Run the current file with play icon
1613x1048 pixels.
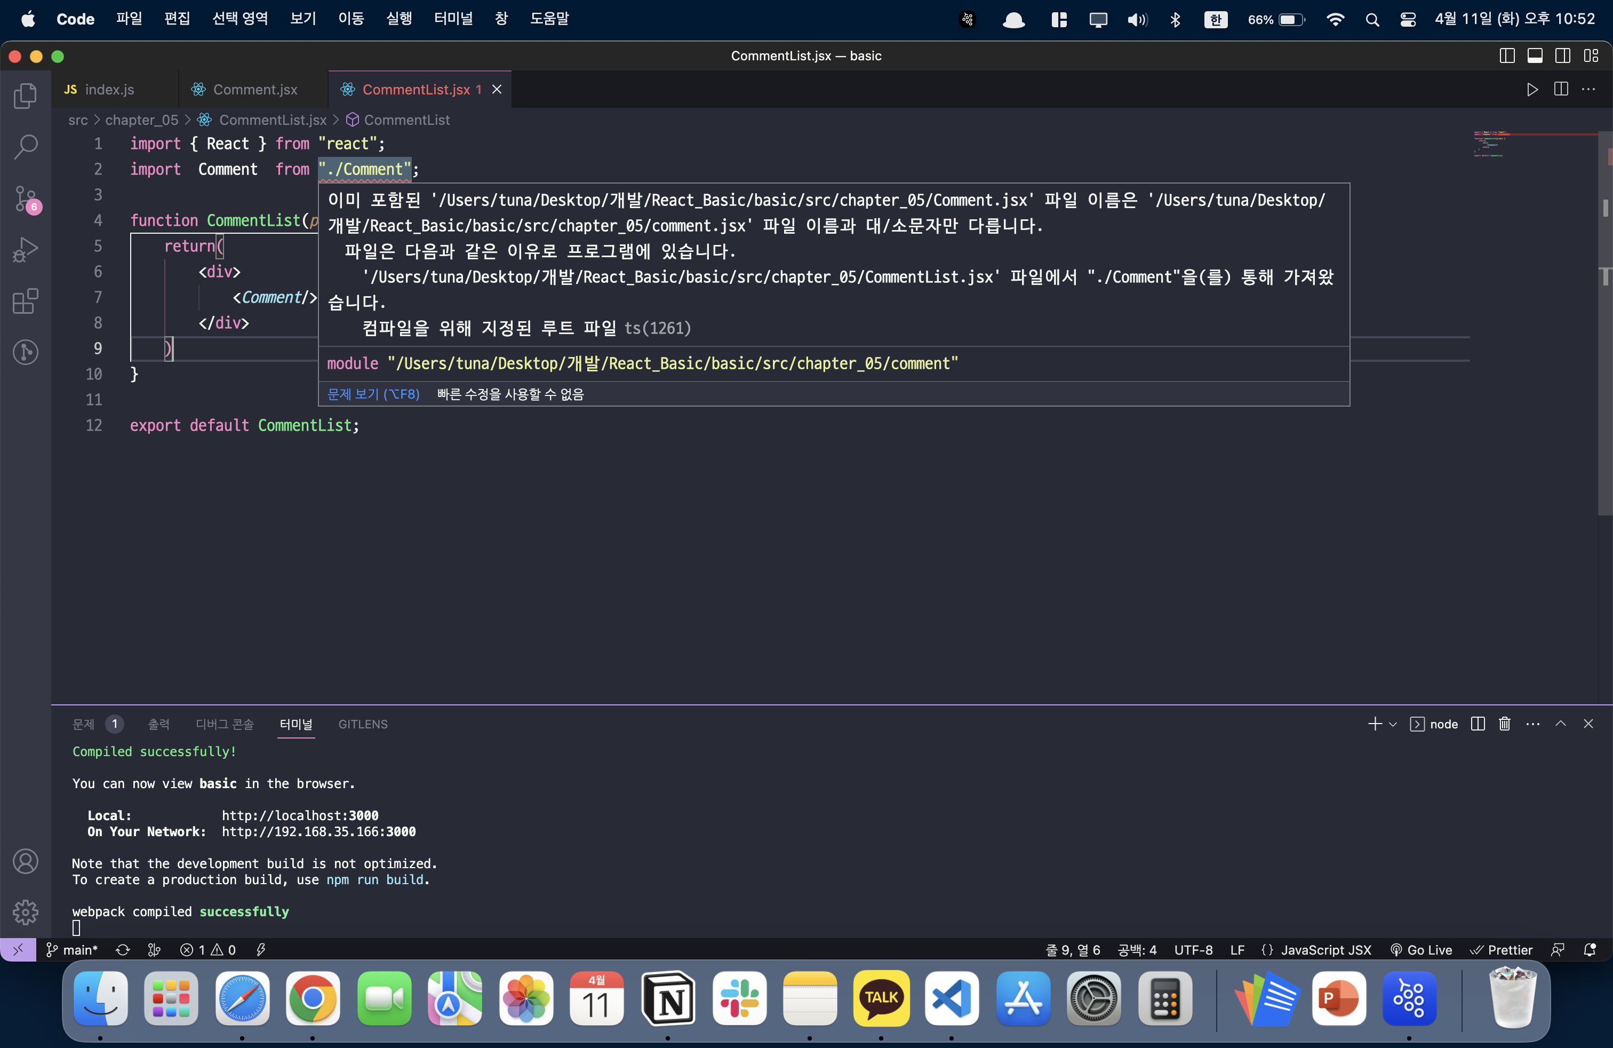click(x=1532, y=90)
